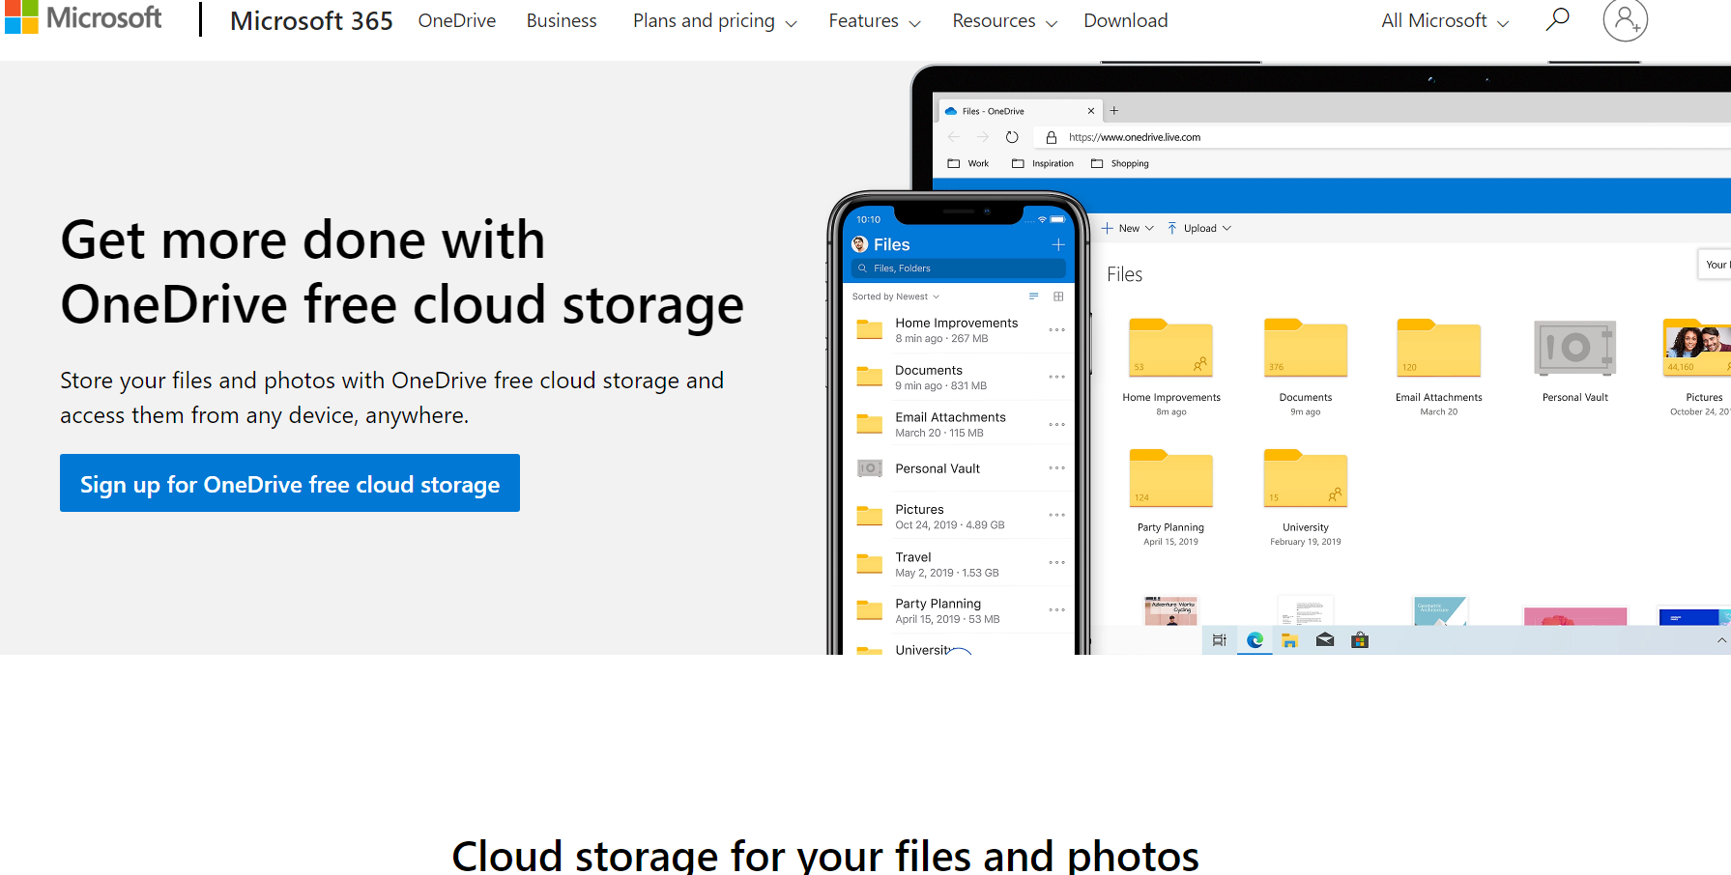Expand the Plans and pricing menu
Image resolution: width=1731 pixels, height=875 pixels.
pos(715,20)
